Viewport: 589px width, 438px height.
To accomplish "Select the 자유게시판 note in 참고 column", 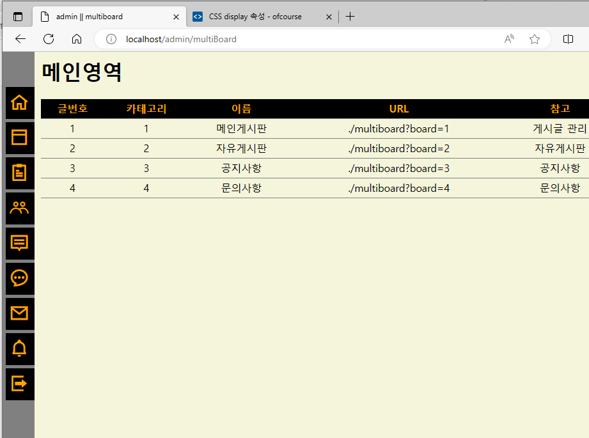I will [x=560, y=148].
